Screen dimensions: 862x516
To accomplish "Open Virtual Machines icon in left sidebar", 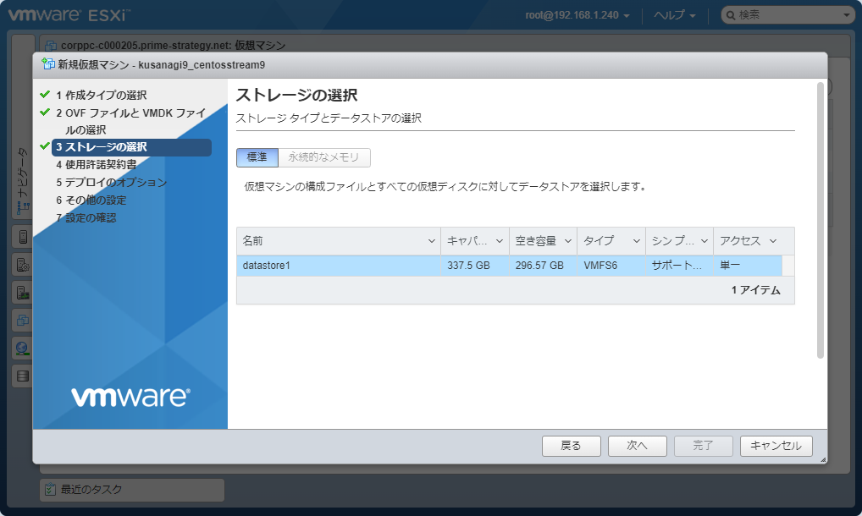I will coord(23,320).
